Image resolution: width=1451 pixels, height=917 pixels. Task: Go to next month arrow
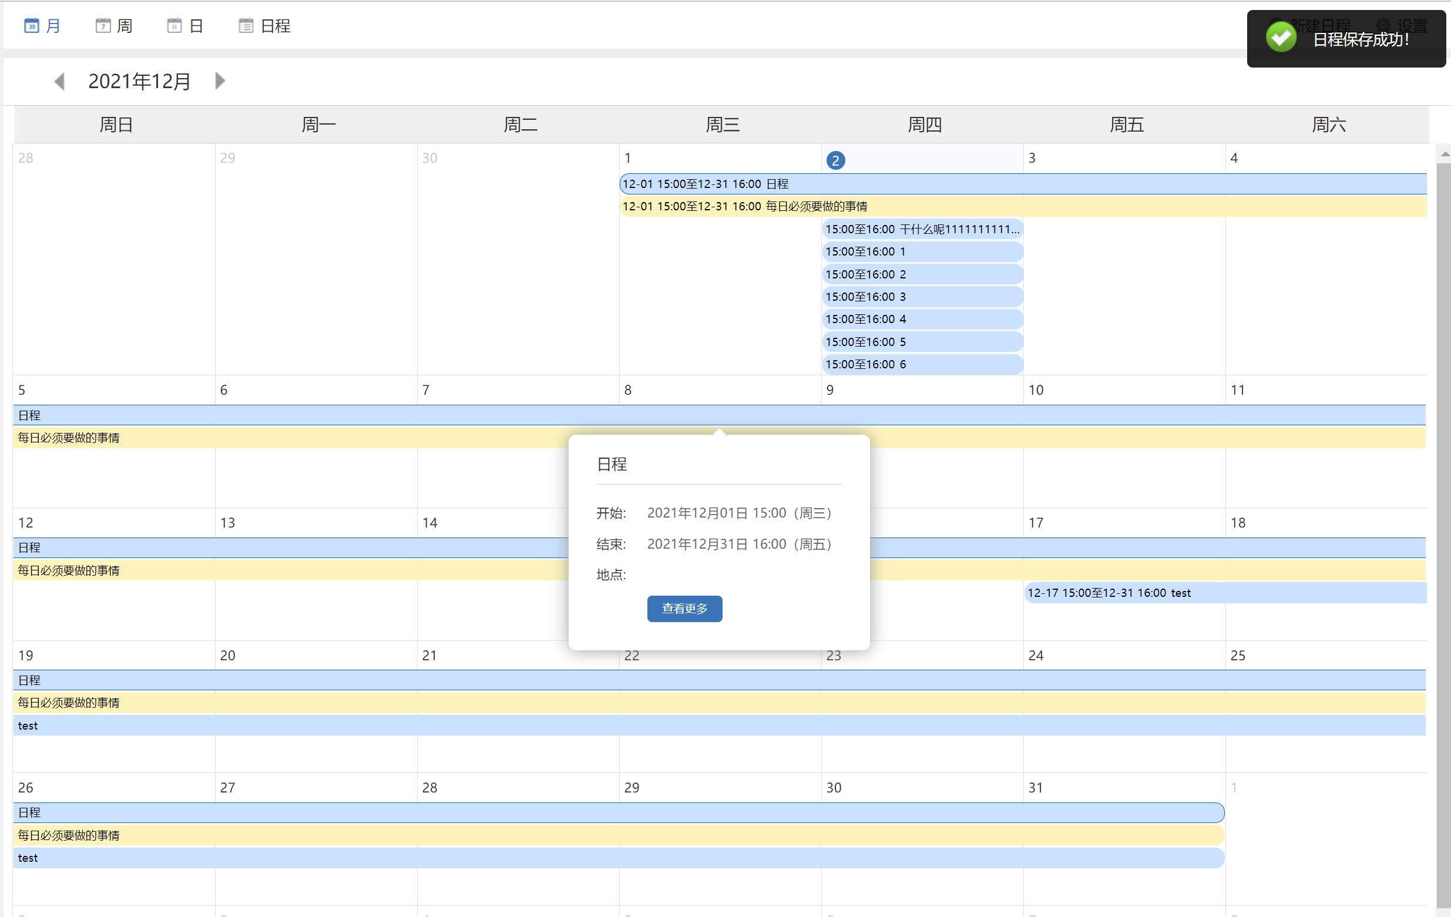click(x=220, y=80)
